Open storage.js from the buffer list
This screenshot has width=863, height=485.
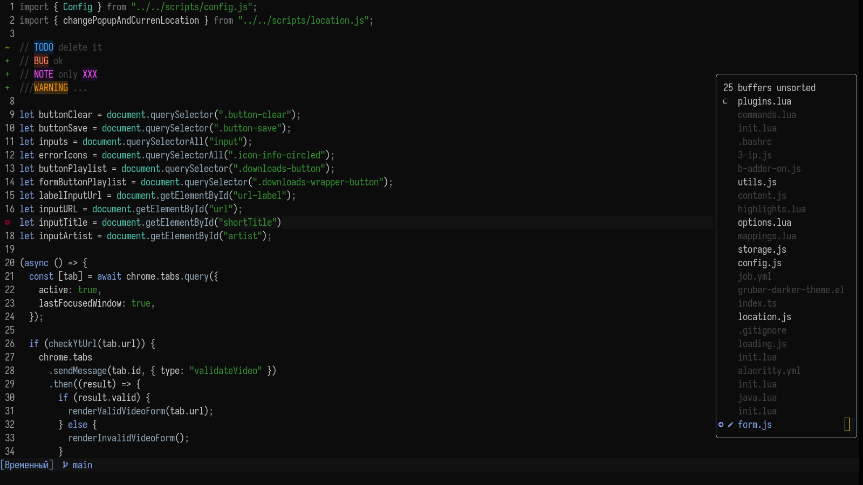pyautogui.click(x=762, y=250)
